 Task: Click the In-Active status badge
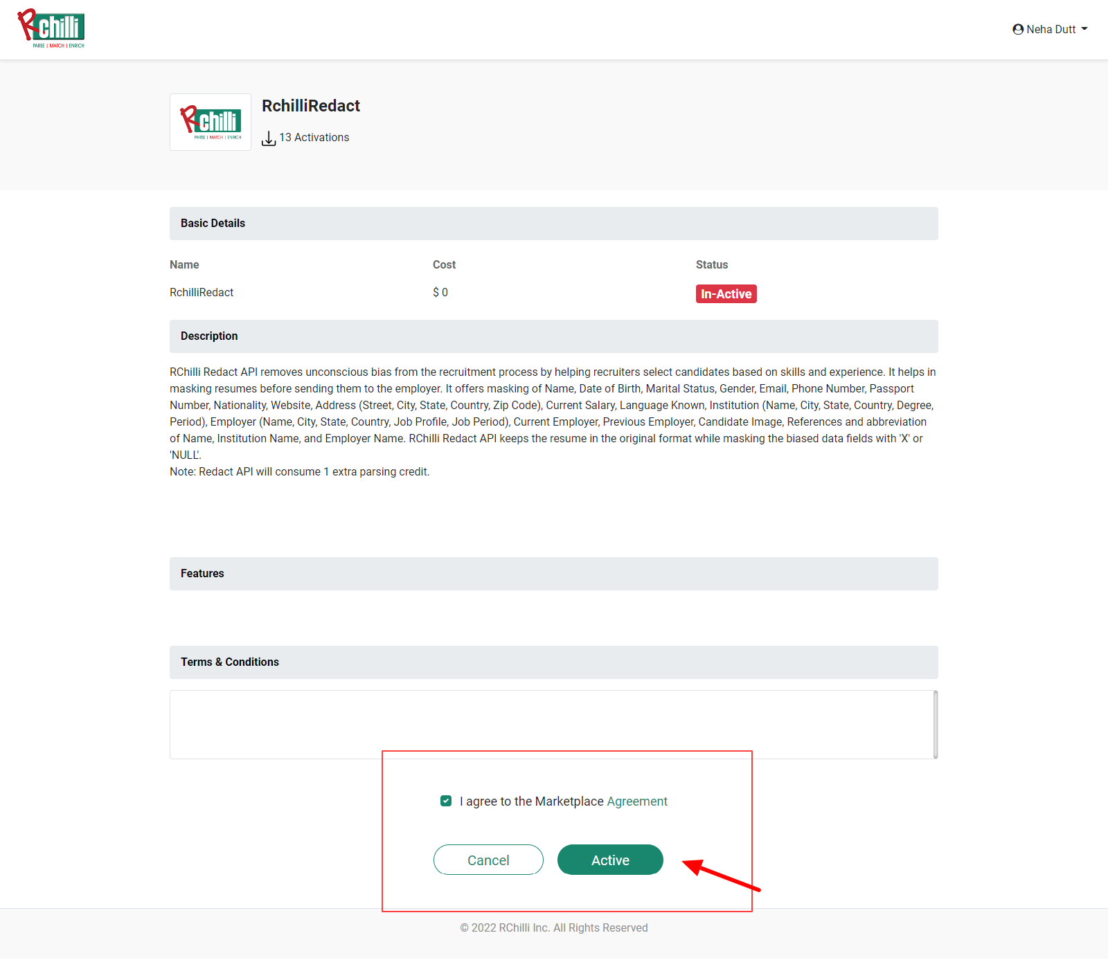(726, 294)
